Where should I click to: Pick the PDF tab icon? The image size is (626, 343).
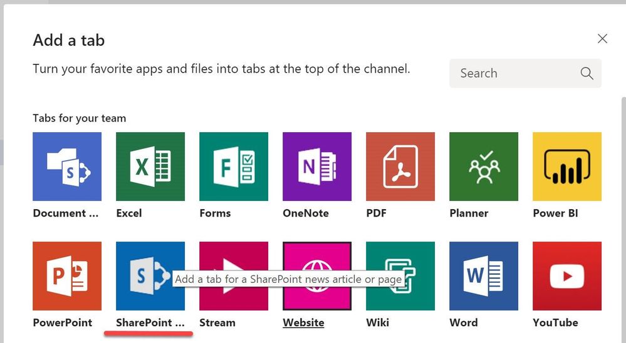(x=400, y=166)
